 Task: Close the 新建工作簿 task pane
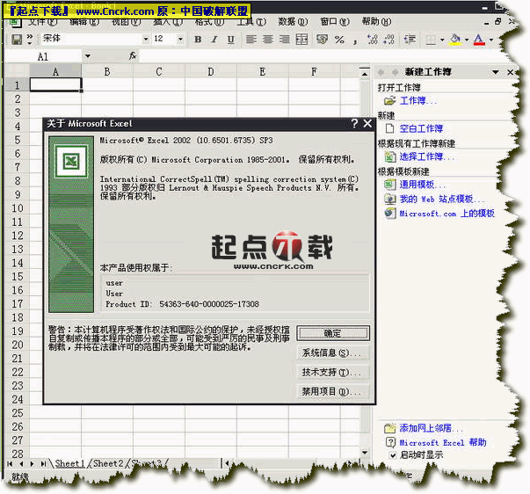point(510,72)
